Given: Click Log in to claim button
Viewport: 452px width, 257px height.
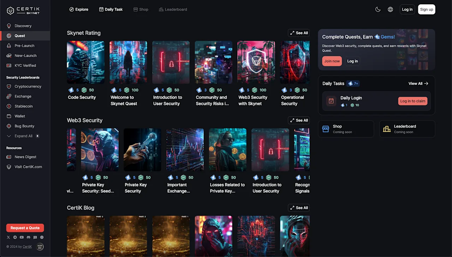Looking at the screenshot, I should click(413, 101).
